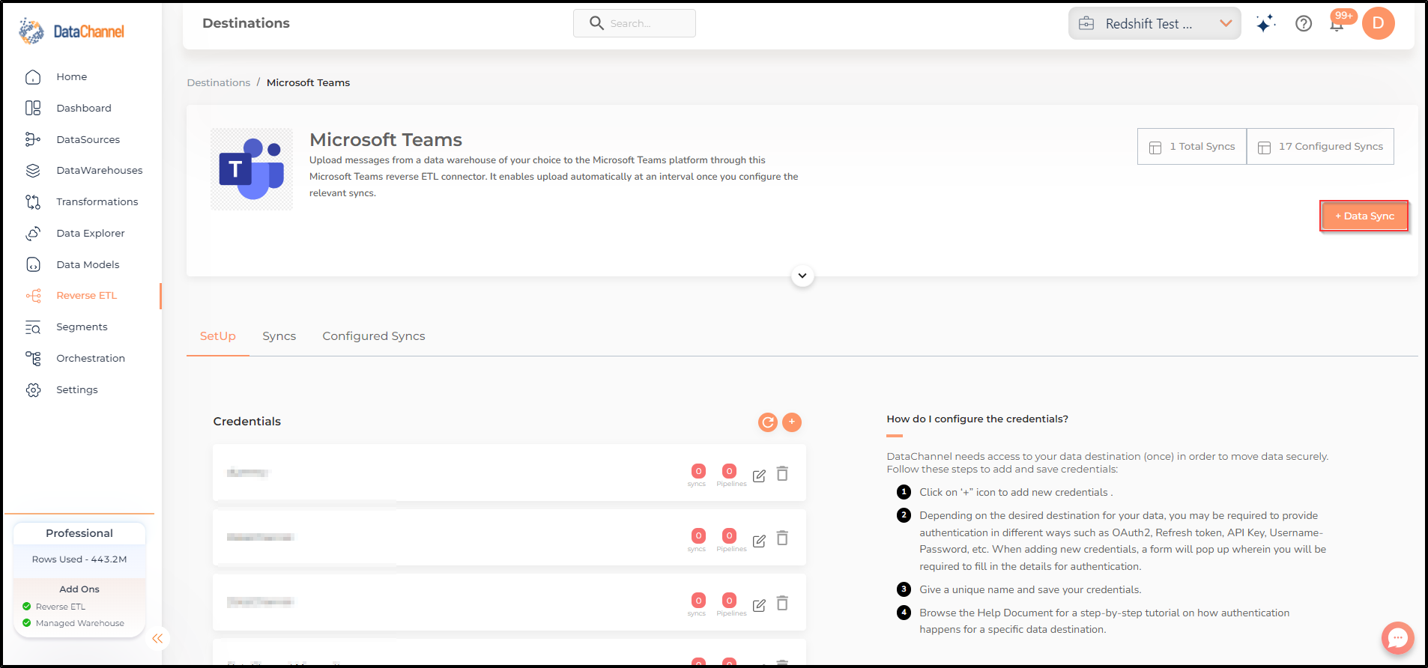Collapse the sidebar with double chevron
The image size is (1428, 668).
[x=157, y=639]
